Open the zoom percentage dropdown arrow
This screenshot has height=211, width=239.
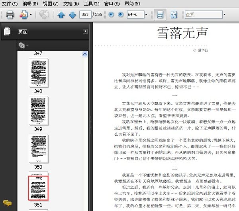pos(146,15)
